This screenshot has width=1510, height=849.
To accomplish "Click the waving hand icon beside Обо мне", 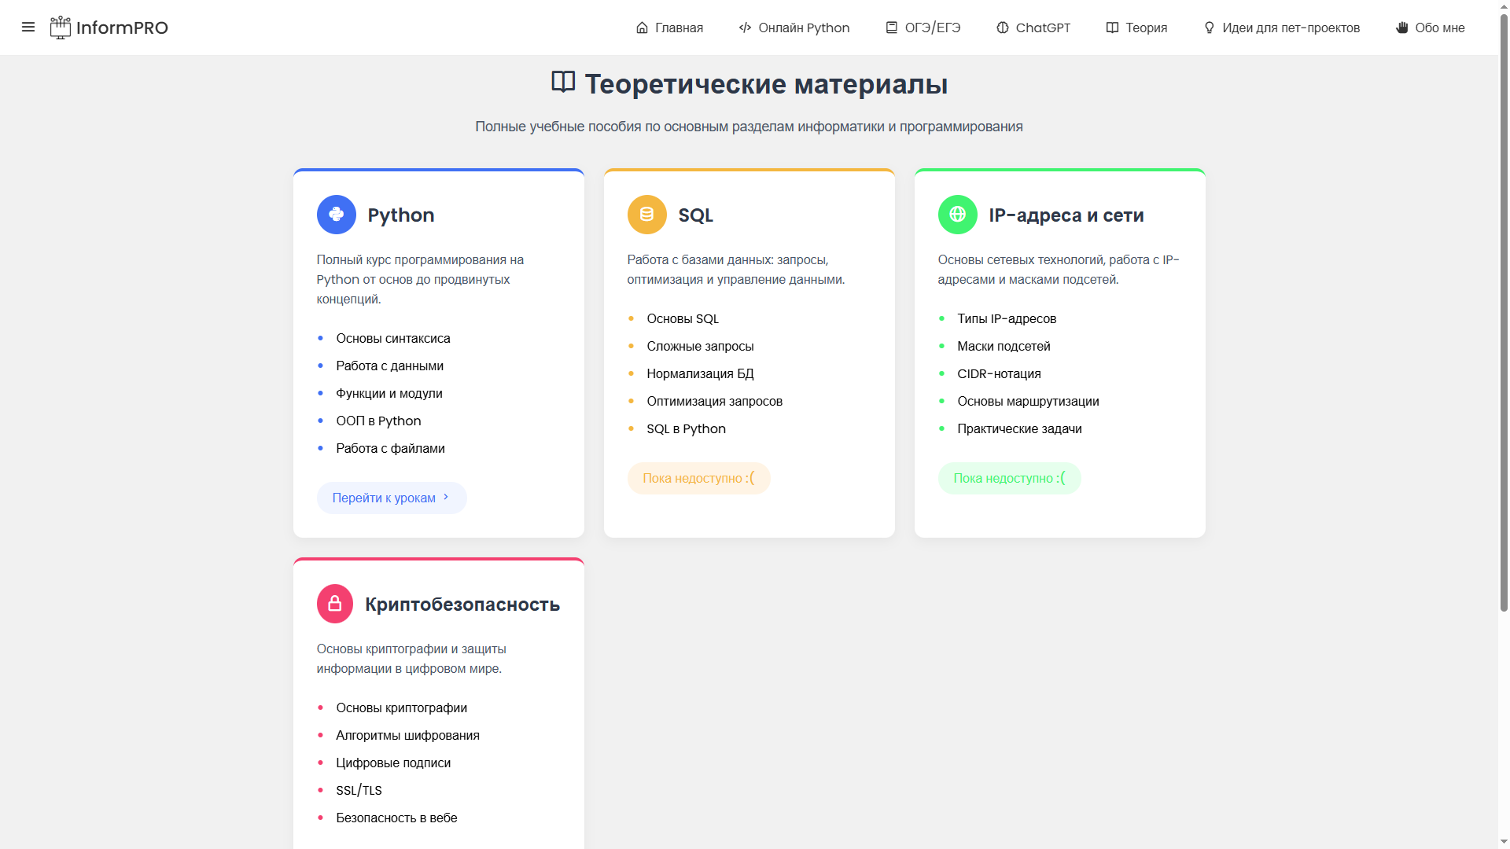I will click(1402, 28).
